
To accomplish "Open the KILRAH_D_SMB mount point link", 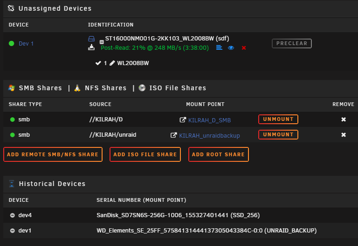I will (x=209, y=120).
